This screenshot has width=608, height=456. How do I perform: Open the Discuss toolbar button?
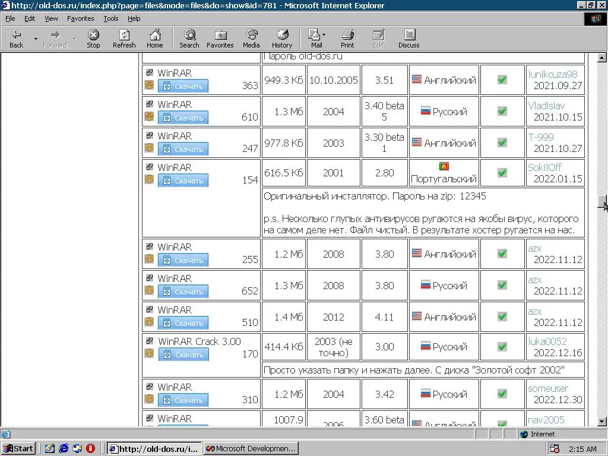(x=408, y=39)
